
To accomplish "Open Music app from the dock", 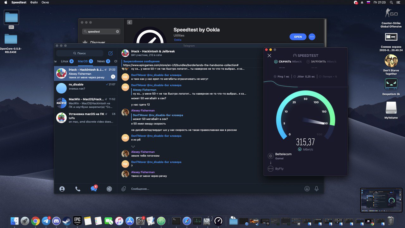I will (x=119, y=221).
